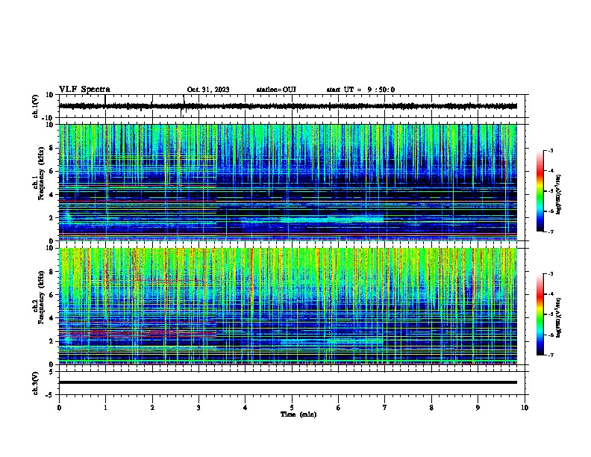591x457 pixels.
Task: Click the ch.1 "Frequency (kHz)" axis label
Action: tap(41, 173)
